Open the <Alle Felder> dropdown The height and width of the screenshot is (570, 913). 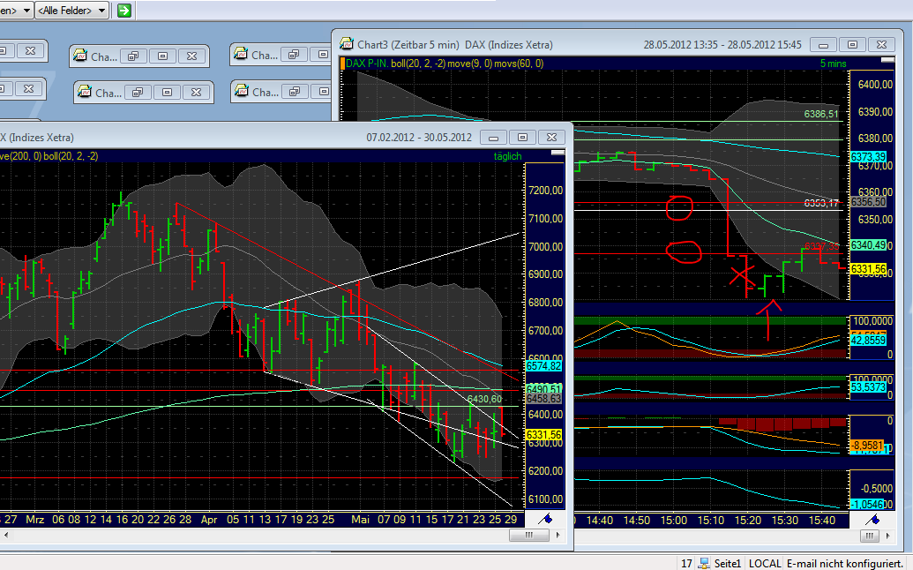coord(71,11)
